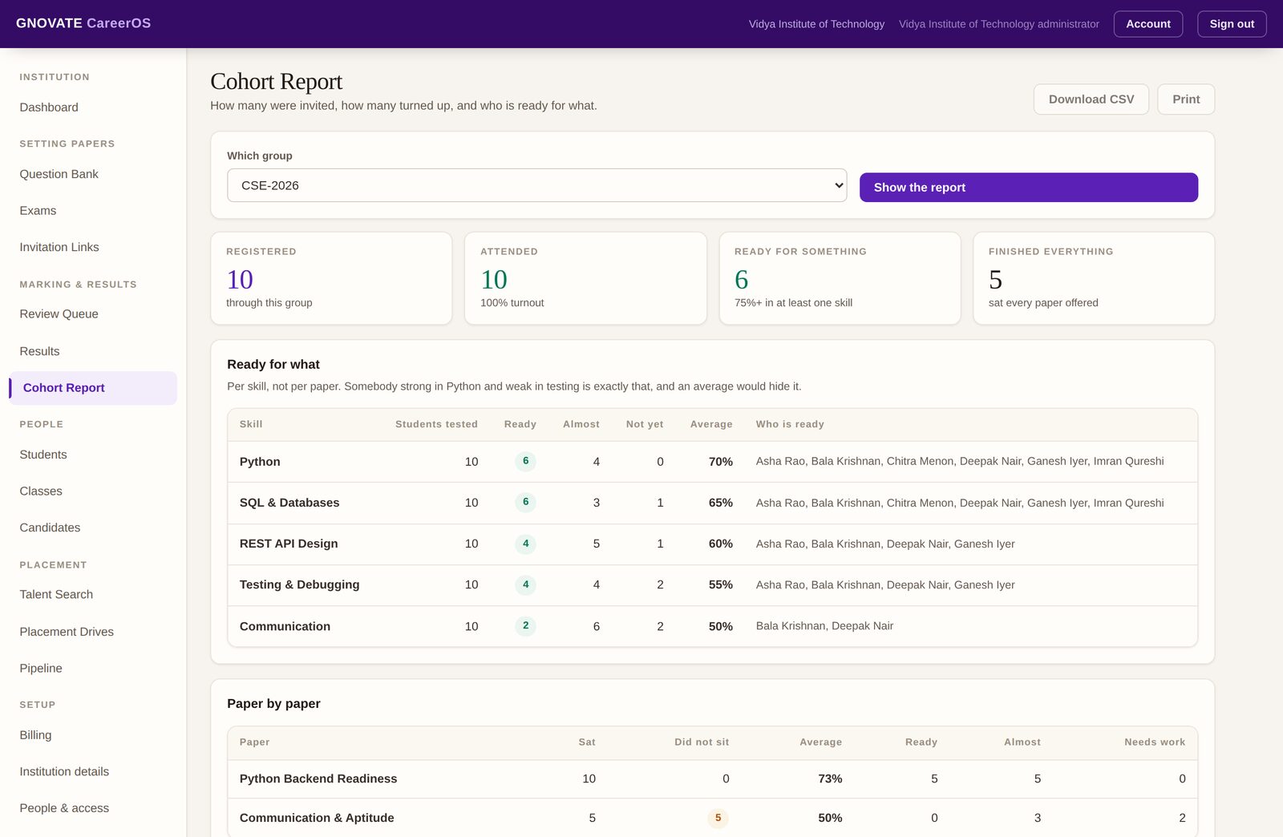This screenshot has height=837, width=1283.
Task: Click the Communication ready badge 2
Action: click(x=525, y=625)
